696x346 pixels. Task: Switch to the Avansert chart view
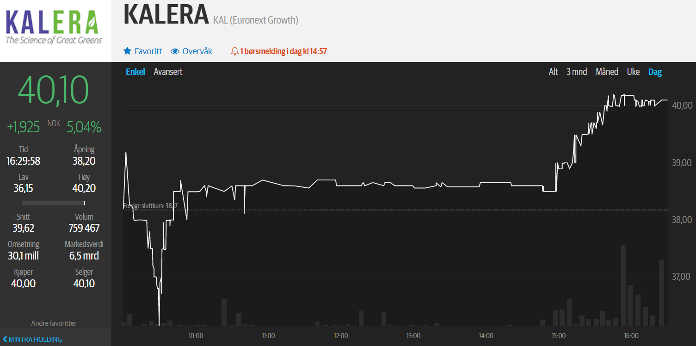168,72
